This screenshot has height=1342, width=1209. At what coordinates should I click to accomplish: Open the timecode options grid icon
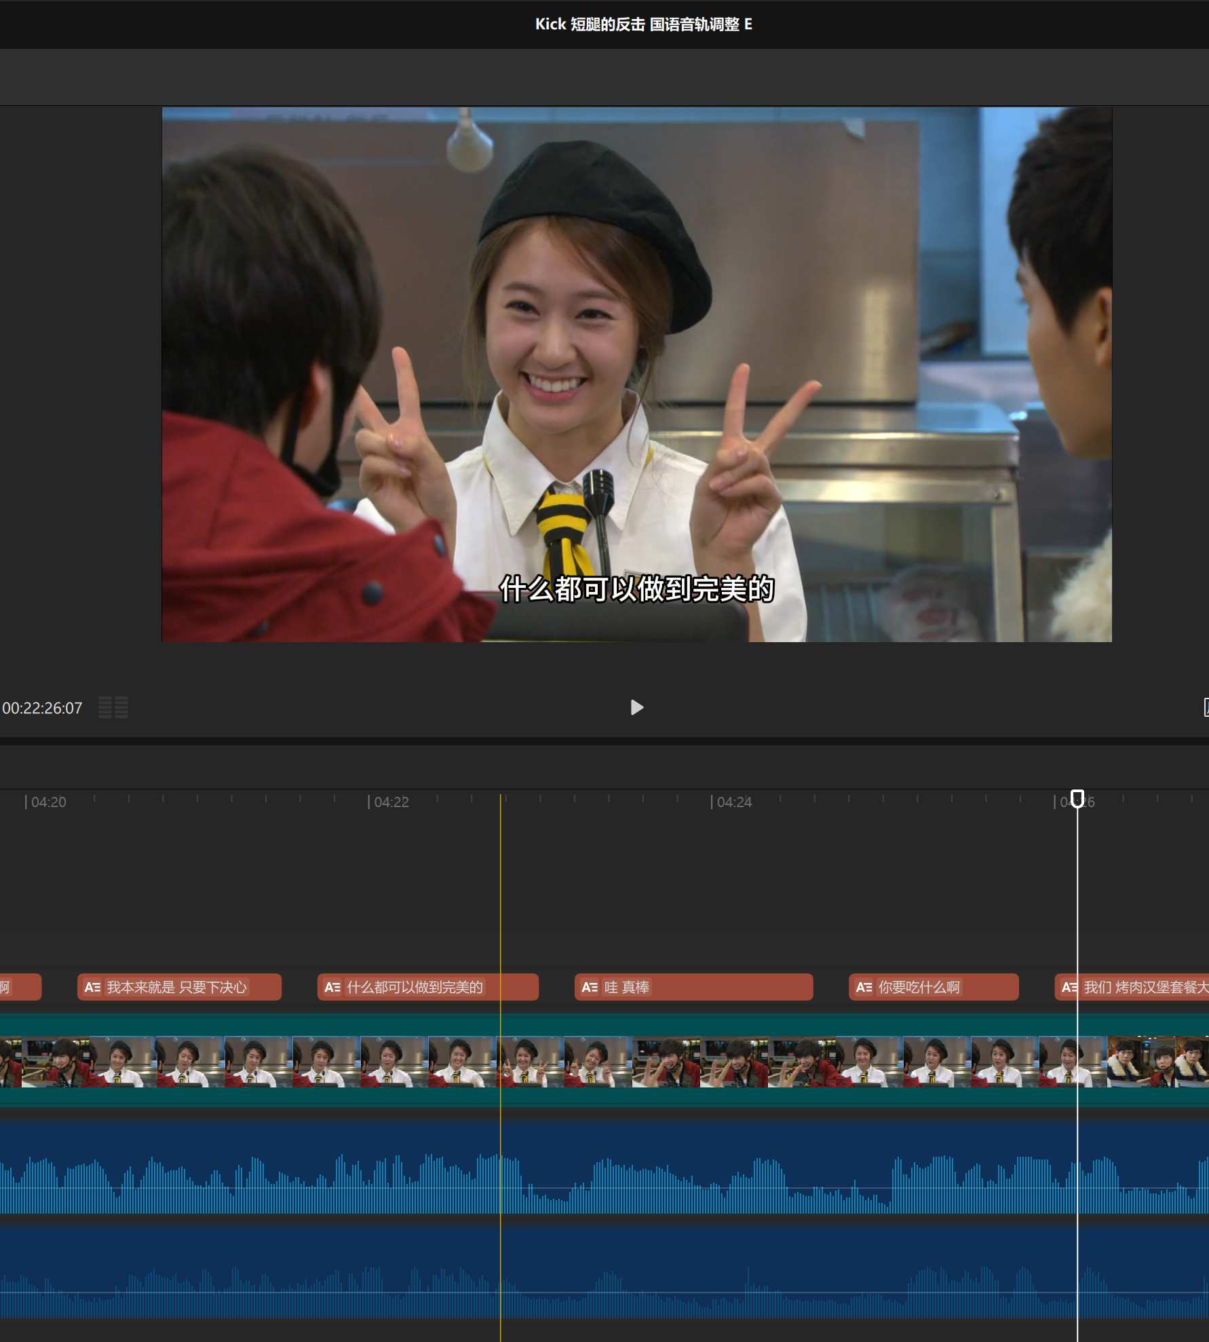113,707
